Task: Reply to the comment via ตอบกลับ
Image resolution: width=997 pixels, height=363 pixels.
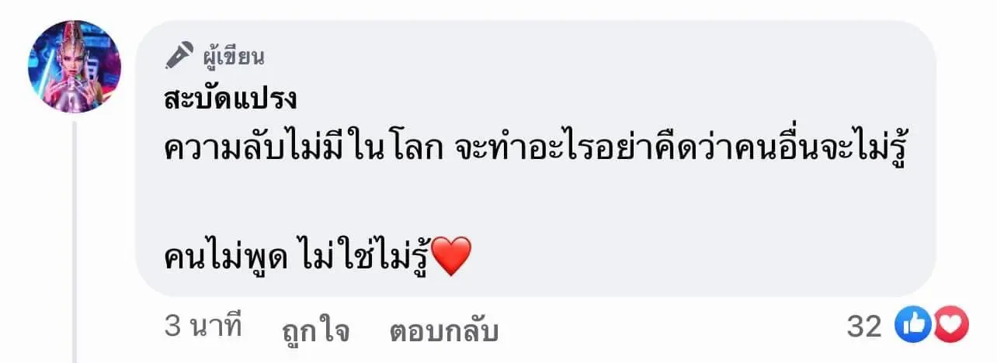Action: (x=443, y=330)
